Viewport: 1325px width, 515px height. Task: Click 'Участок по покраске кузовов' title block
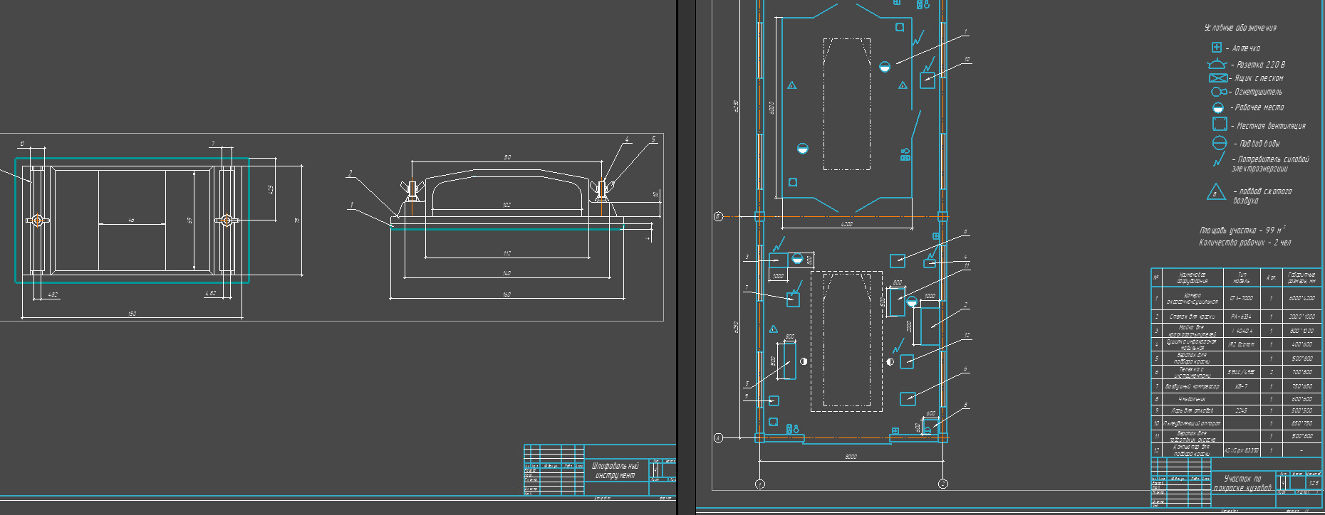pyautogui.click(x=1242, y=483)
